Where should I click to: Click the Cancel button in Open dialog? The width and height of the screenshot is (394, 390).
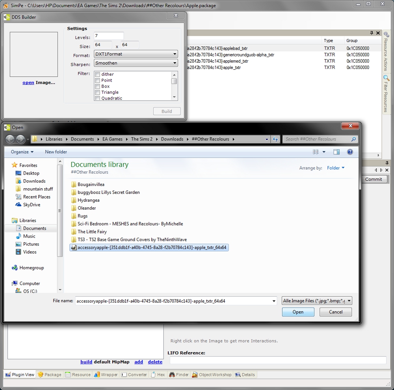pyautogui.click(x=335, y=312)
